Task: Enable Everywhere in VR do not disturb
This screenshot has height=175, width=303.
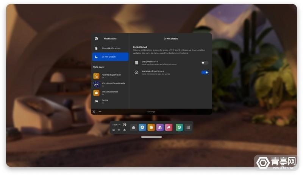Action: [205, 63]
